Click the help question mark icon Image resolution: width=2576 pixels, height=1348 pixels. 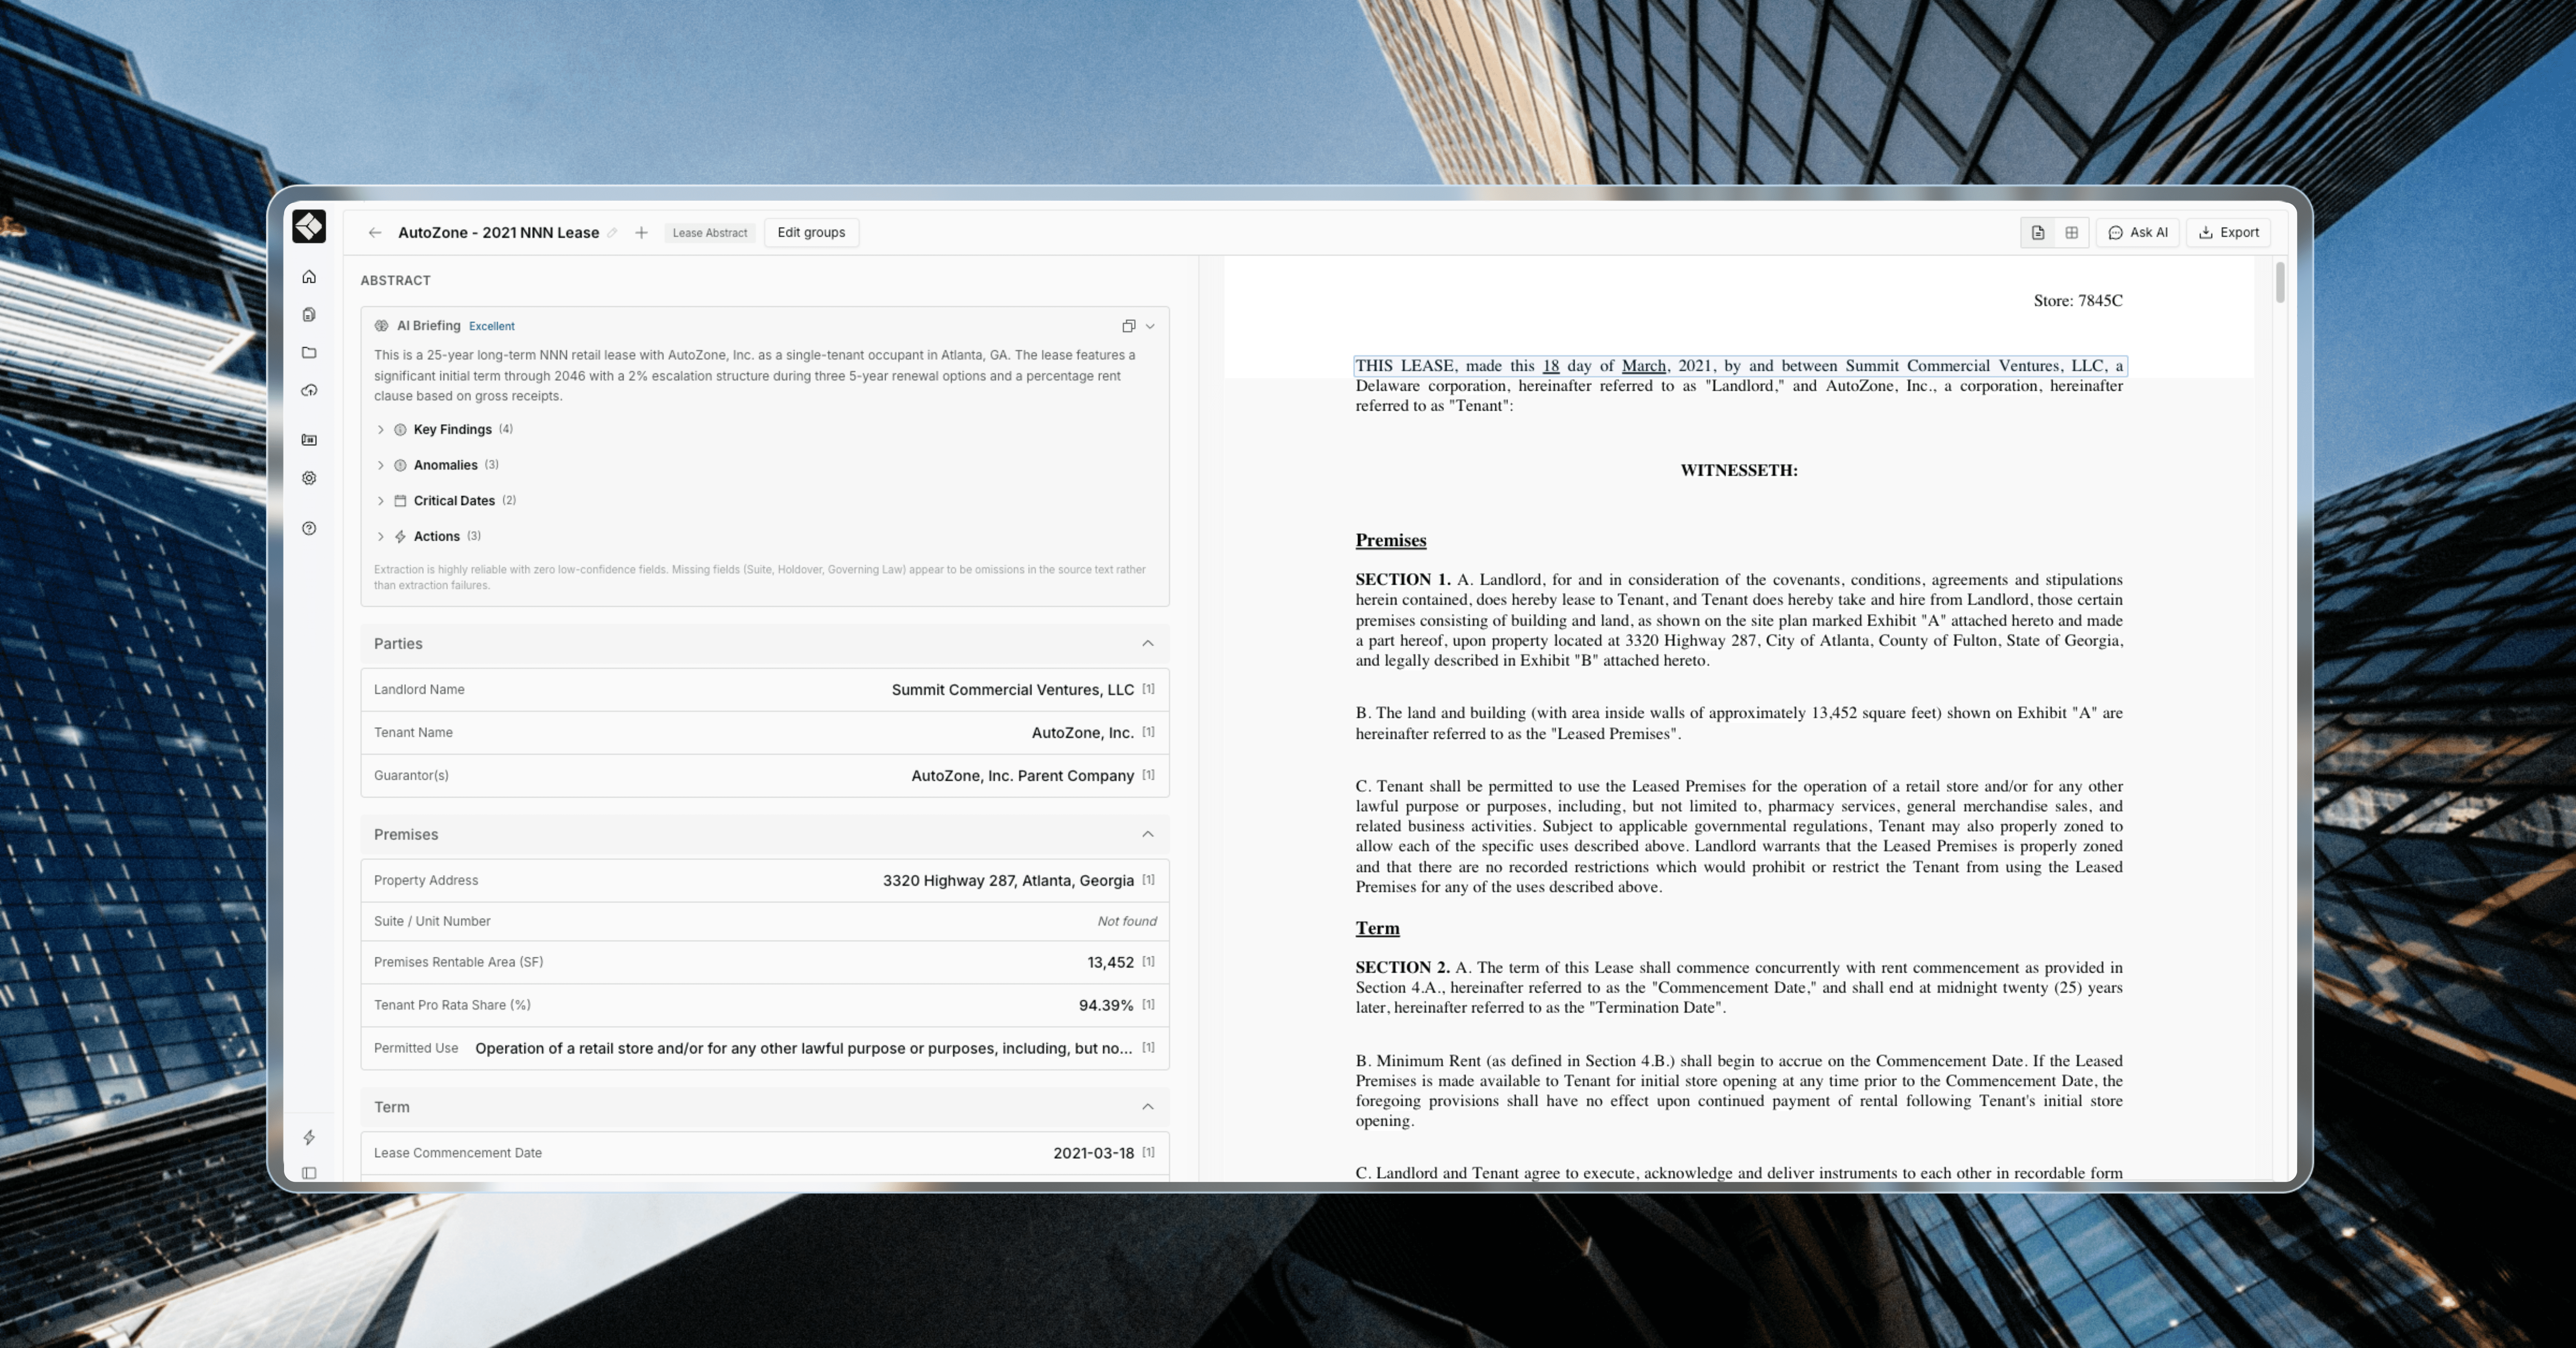click(309, 528)
